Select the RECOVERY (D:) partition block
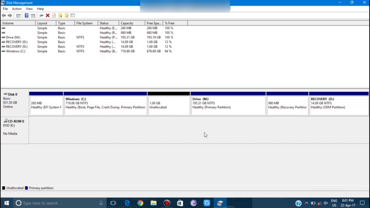 tap(339, 103)
